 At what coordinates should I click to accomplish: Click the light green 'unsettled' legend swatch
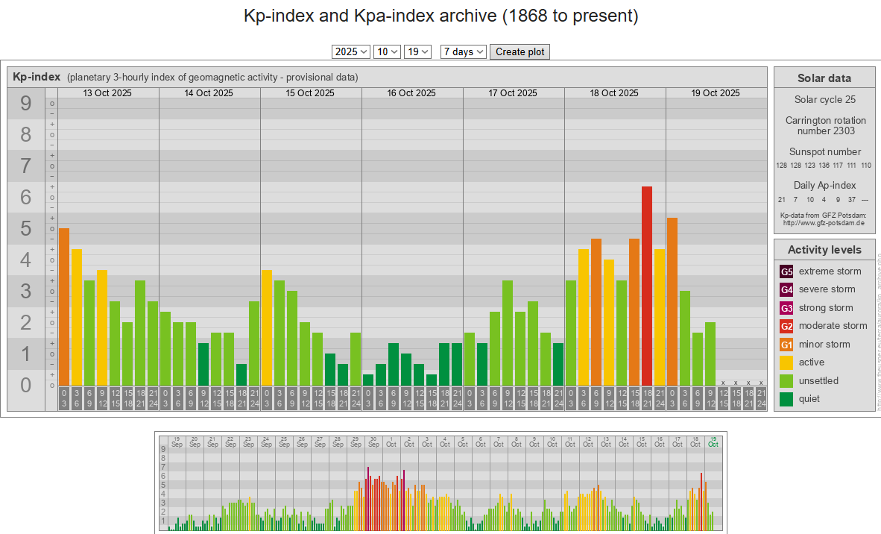click(786, 381)
